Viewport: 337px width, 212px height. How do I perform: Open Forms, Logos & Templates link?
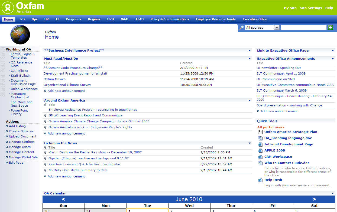(x=23, y=56)
